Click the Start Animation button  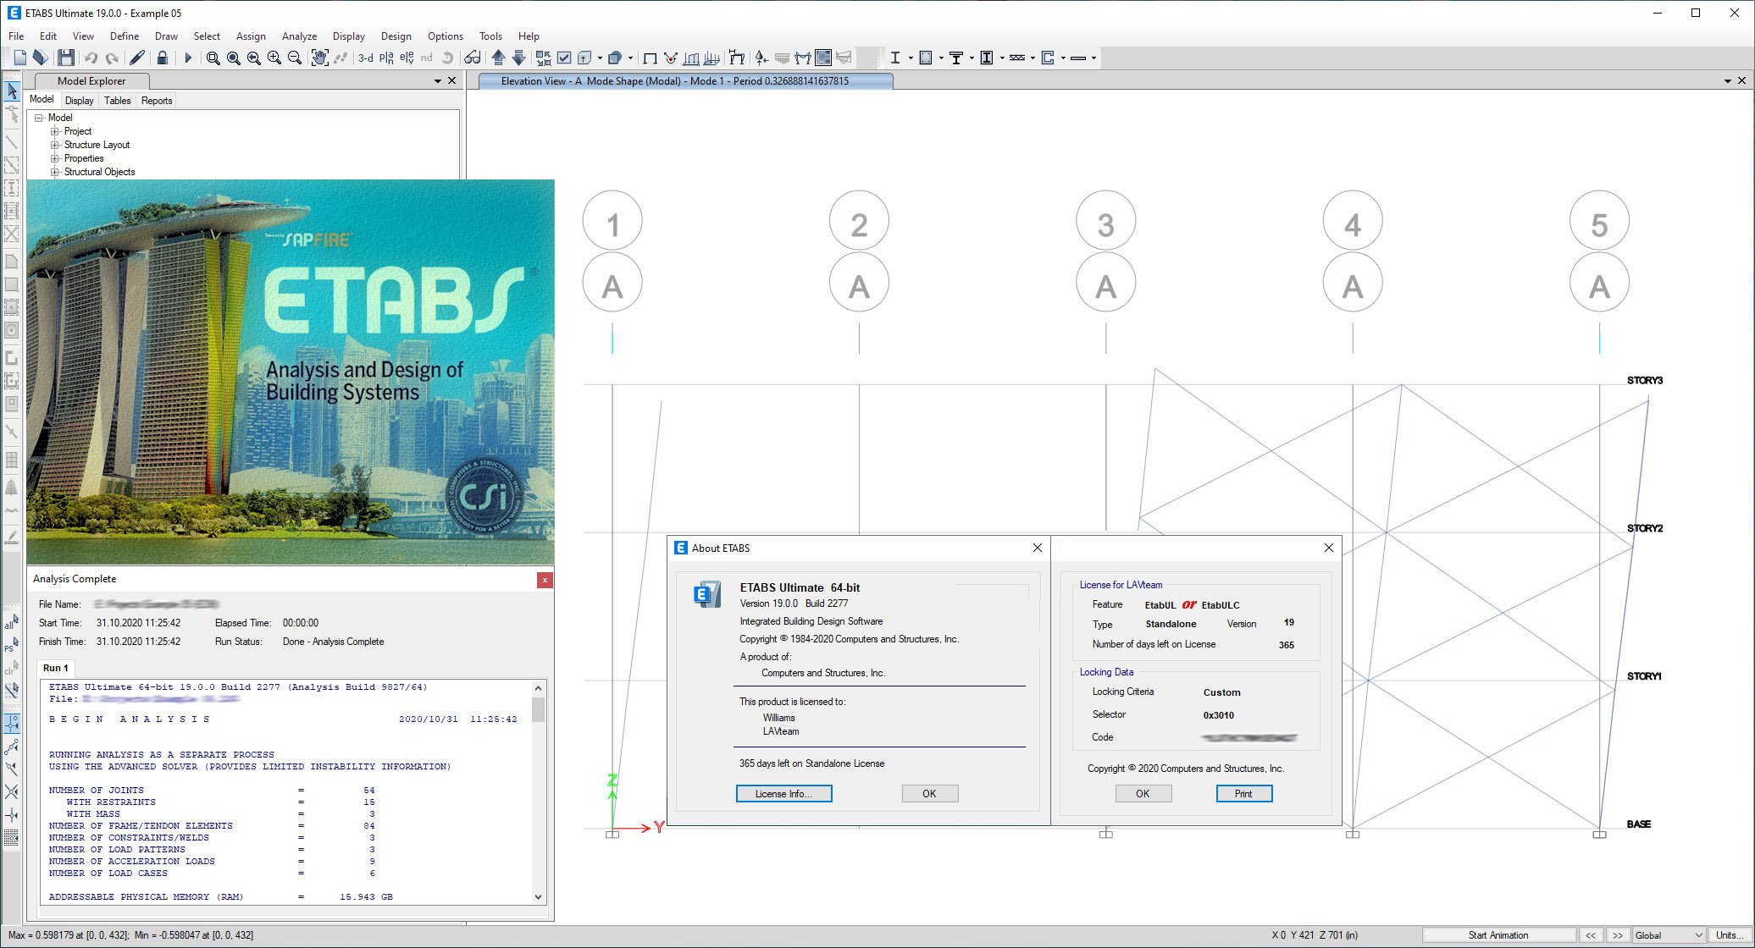(x=1498, y=935)
